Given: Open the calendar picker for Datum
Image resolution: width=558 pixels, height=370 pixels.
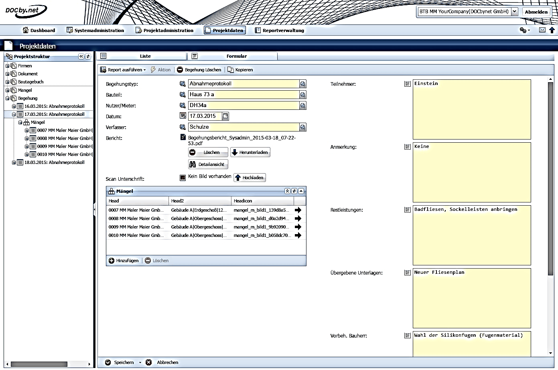Looking at the screenshot, I should [x=225, y=116].
